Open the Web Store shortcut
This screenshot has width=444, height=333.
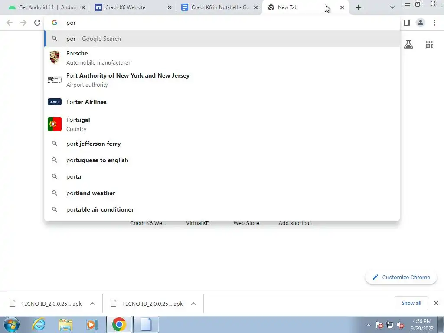point(246,223)
